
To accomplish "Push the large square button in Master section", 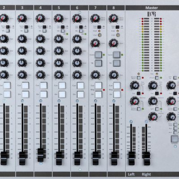I will coord(175,139).
